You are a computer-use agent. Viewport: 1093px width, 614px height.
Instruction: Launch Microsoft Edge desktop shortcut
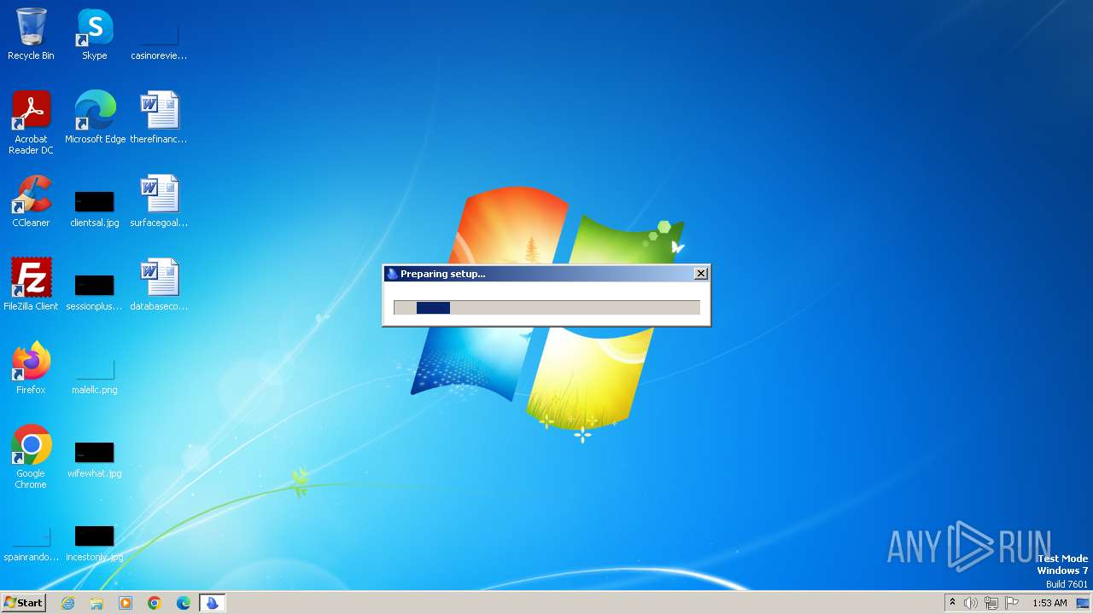95,118
